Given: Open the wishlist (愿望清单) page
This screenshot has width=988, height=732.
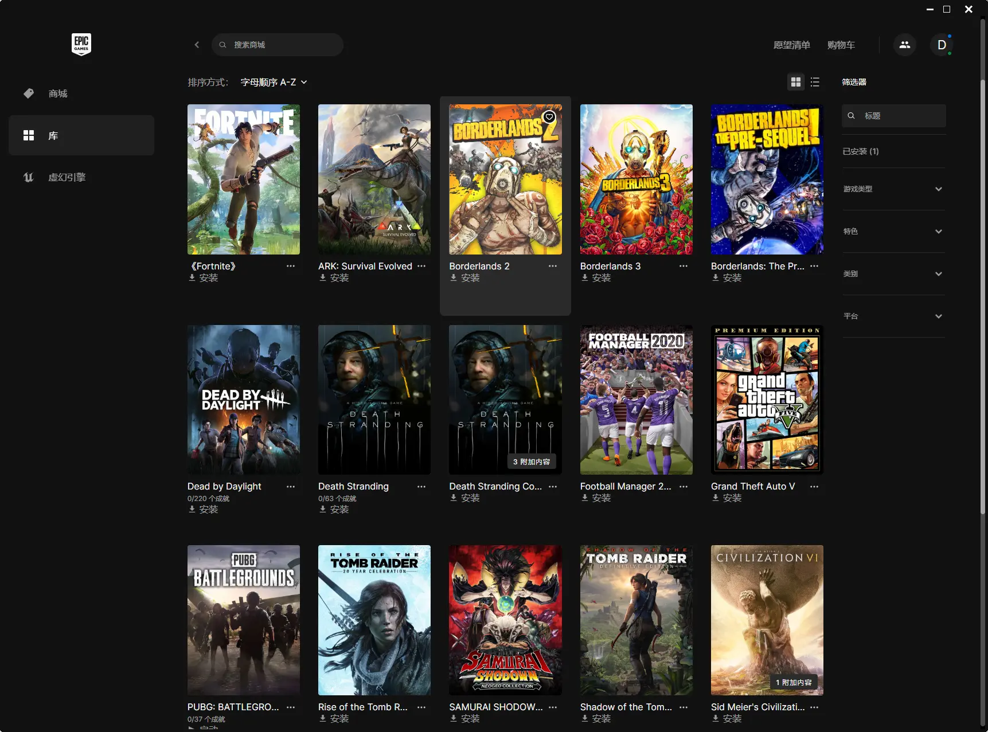Looking at the screenshot, I should 791,45.
